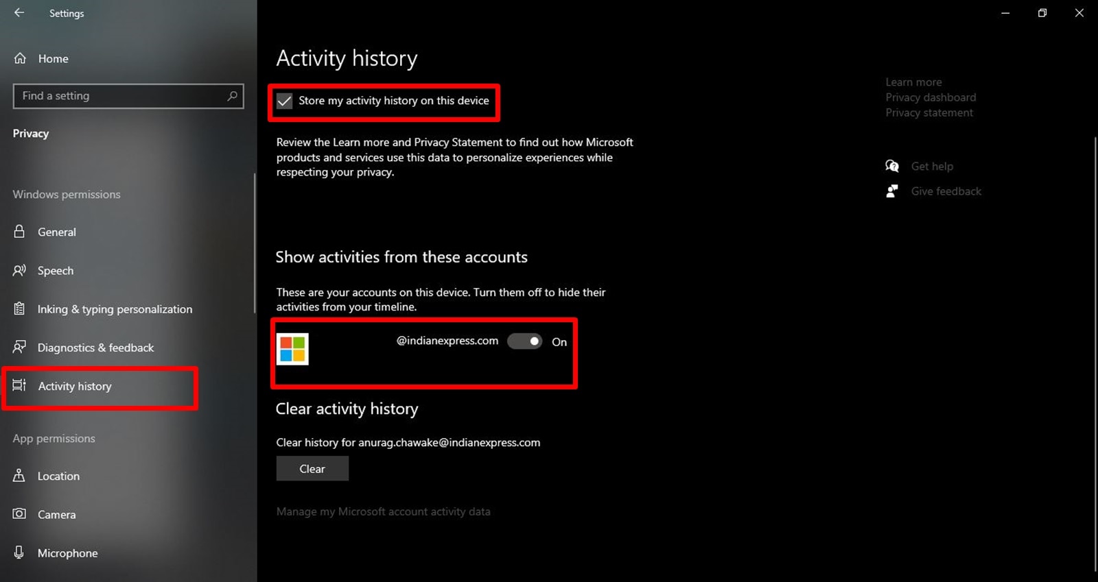The height and width of the screenshot is (582, 1098).
Task: Select the General lock icon
Action: pos(19,232)
